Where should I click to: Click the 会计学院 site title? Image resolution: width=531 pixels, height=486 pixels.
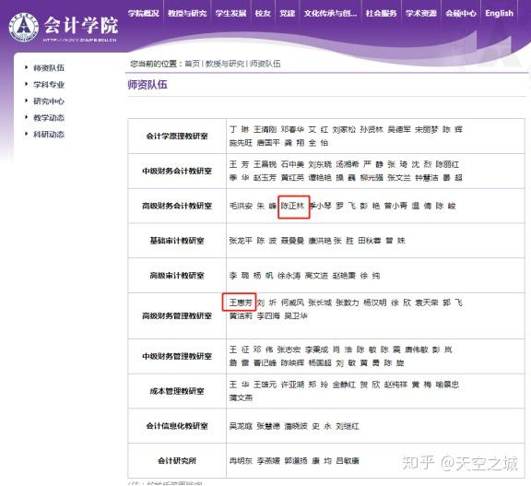pyautogui.click(x=80, y=26)
